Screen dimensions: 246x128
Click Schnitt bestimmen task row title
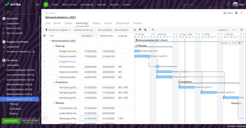(68, 67)
